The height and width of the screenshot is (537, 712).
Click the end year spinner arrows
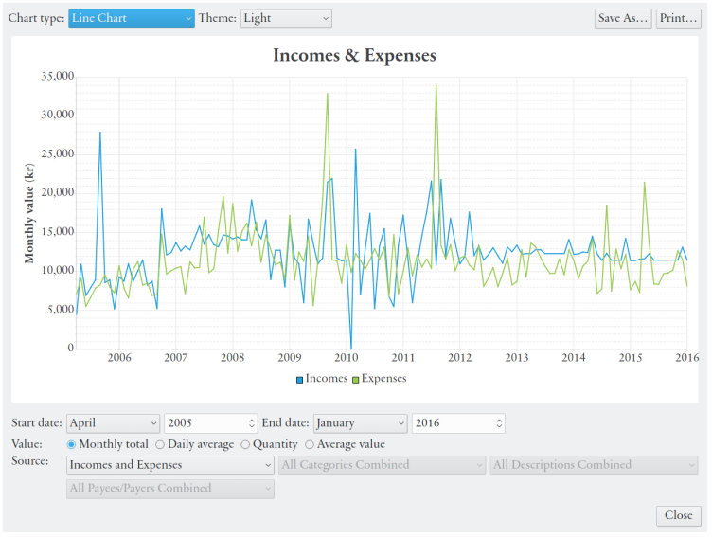coord(499,423)
